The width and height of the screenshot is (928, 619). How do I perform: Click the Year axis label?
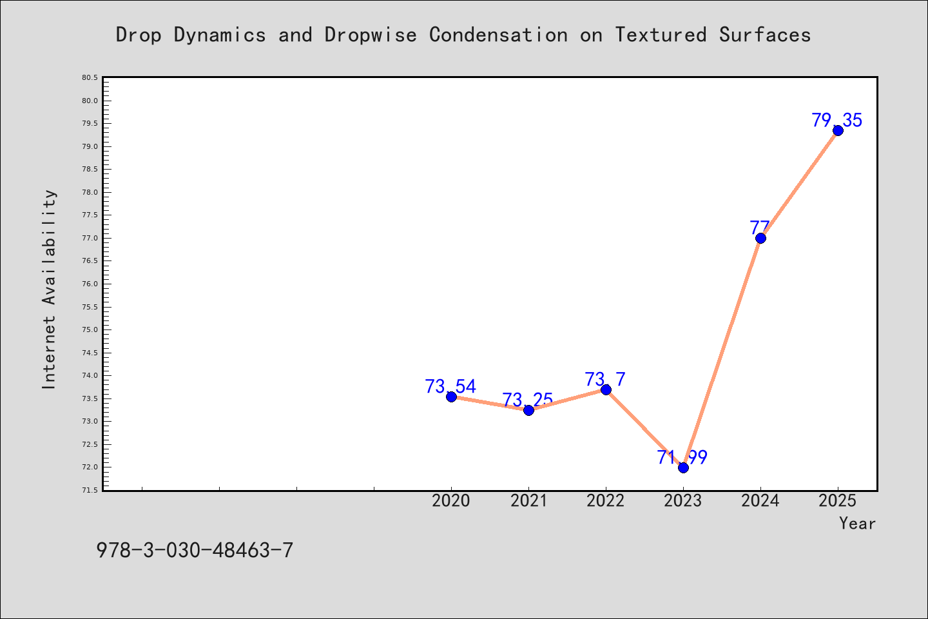pyautogui.click(x=858, y=524)
